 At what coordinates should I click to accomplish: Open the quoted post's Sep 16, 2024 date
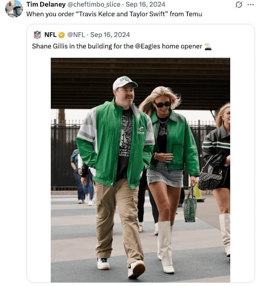click(x=110, y=35)
